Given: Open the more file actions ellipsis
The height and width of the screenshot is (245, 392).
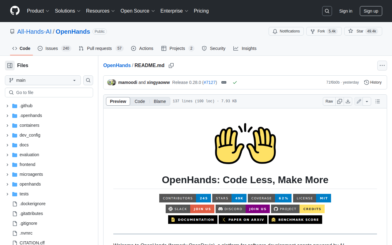Looking at the screenshot, I should point(382,66).
